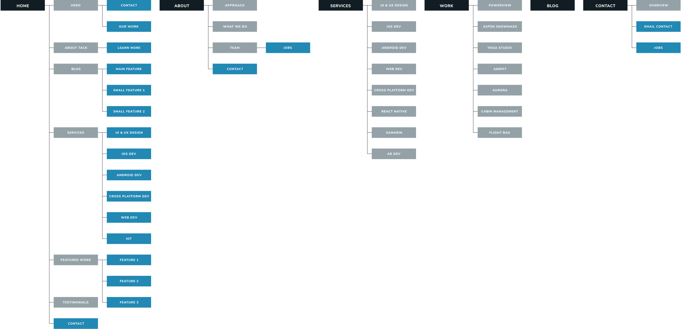Image resolution: width=685 pixels, height=329 pixels.
Task: Select the FLIGHT BAG project node
Action: pos(499,132)
